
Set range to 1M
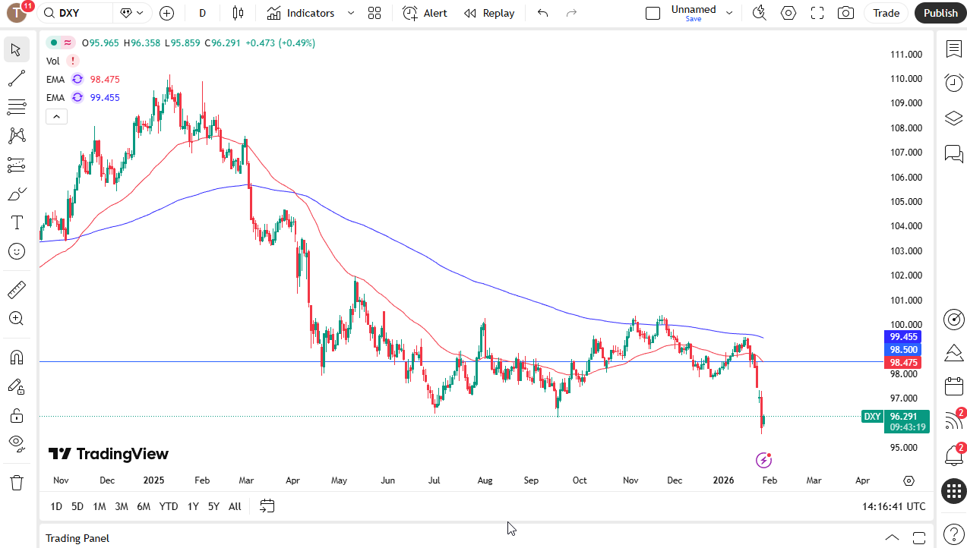99,506
